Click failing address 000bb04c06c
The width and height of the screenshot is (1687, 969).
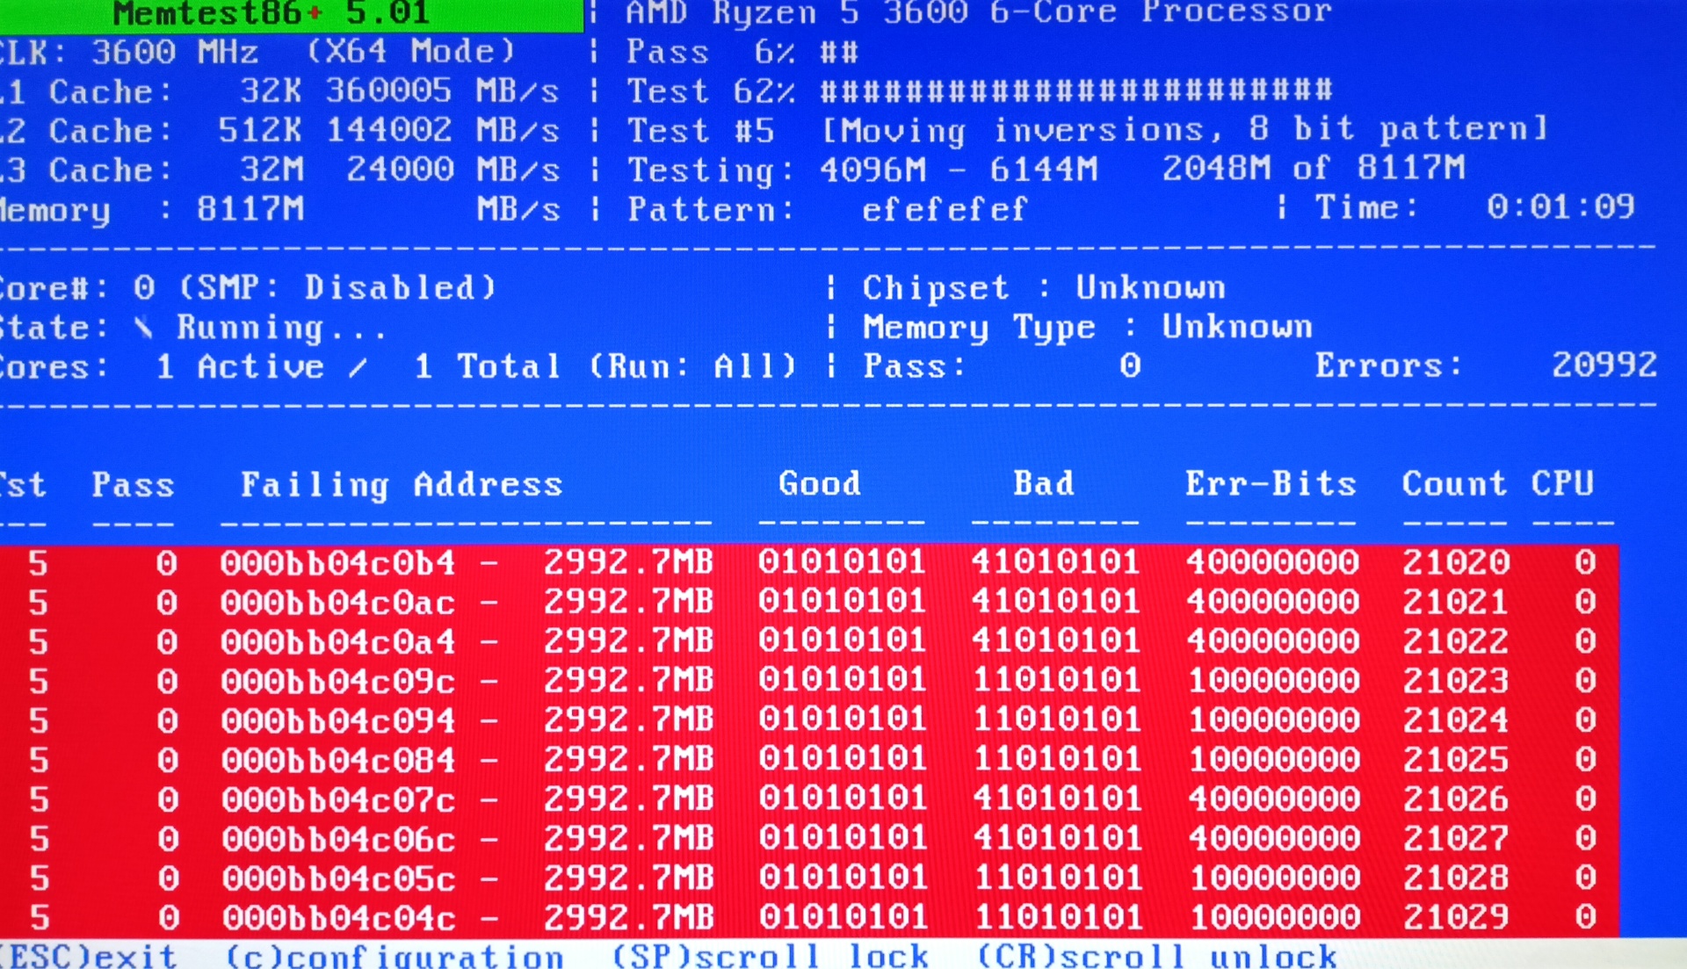[x=338, y=839]
